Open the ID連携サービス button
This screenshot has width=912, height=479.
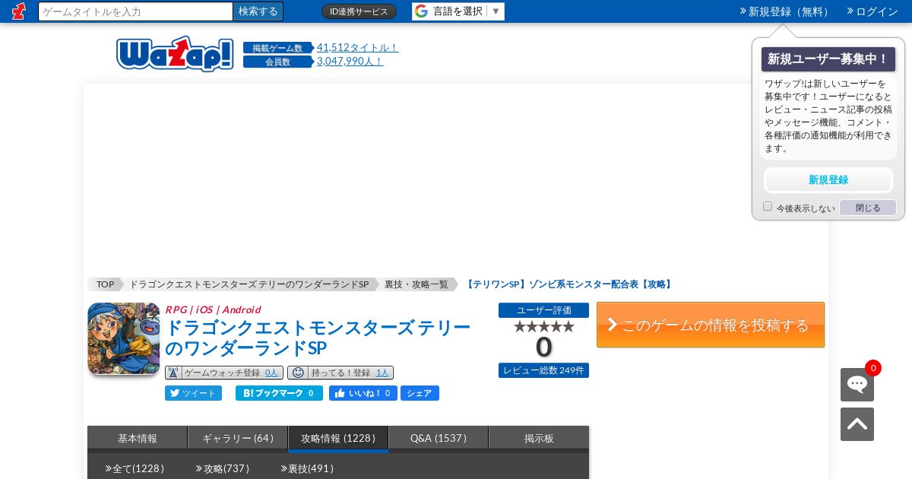(359, 11)
